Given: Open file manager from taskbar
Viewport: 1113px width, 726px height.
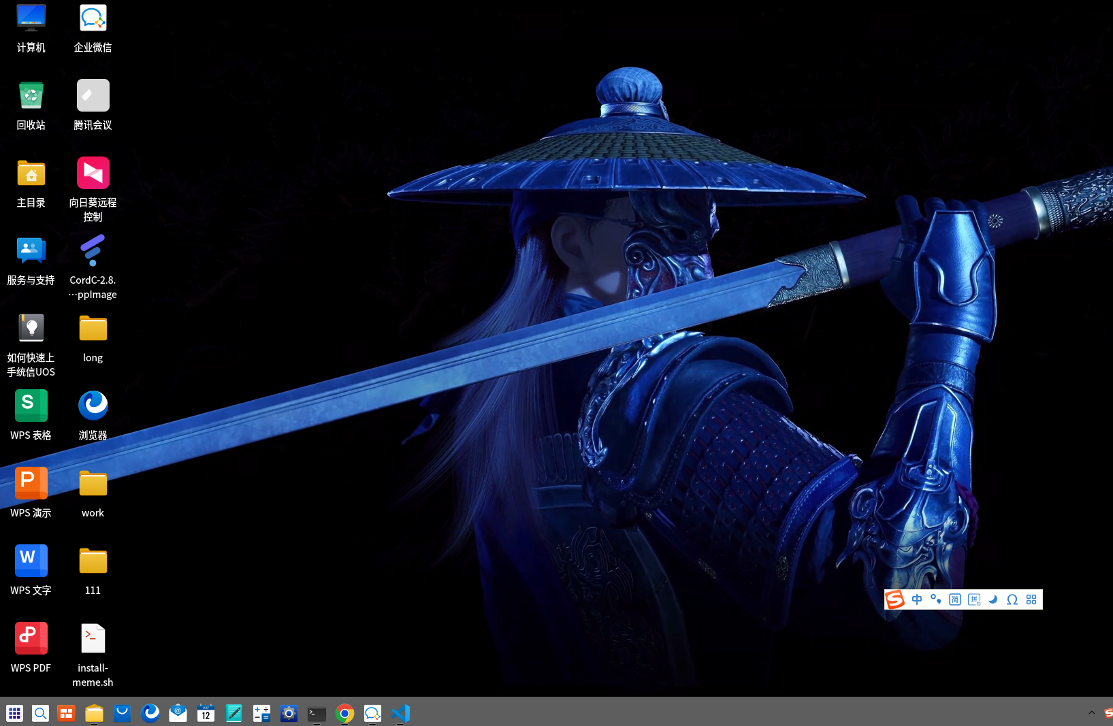Looking at the screenshot, I should pyautogui.click(x=94, y=713).
